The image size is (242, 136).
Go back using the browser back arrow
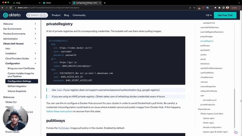click(3, 8)
